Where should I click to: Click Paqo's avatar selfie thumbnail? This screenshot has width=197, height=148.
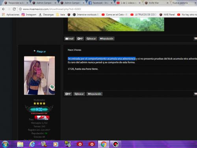pyautogui.click(x=39, y=75)
